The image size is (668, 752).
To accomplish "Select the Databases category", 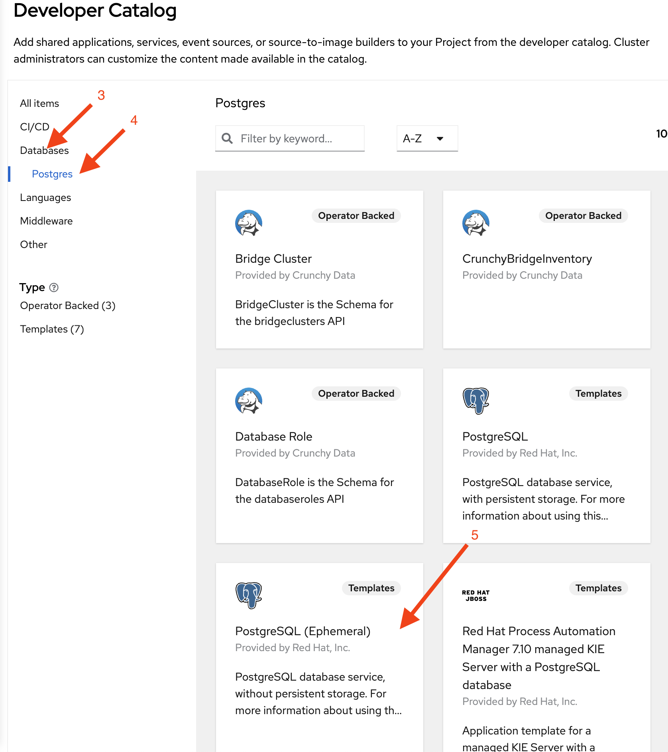I will tap(44, 151).
